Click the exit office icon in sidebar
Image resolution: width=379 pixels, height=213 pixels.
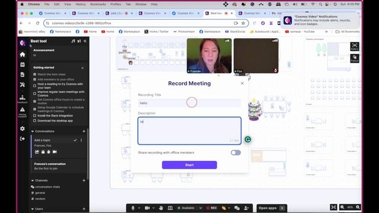23,139
